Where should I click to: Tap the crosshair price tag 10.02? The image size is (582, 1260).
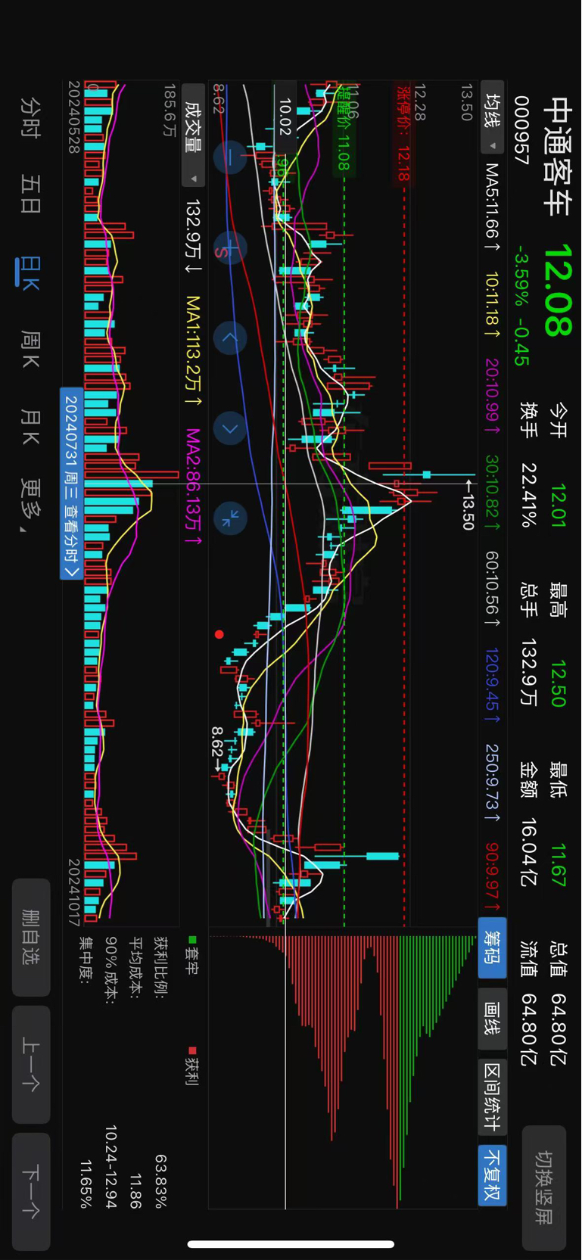284,117
